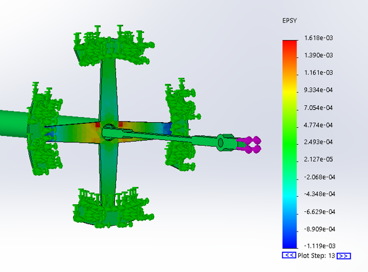Select the EPSY legend title
This screenshot has height=272, width=368.
(290, 21)
